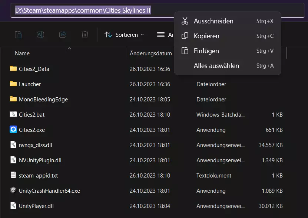308x218 pixels.
Task: Click Alles auswählen in the context menu
Action: (x=216, y=66)
